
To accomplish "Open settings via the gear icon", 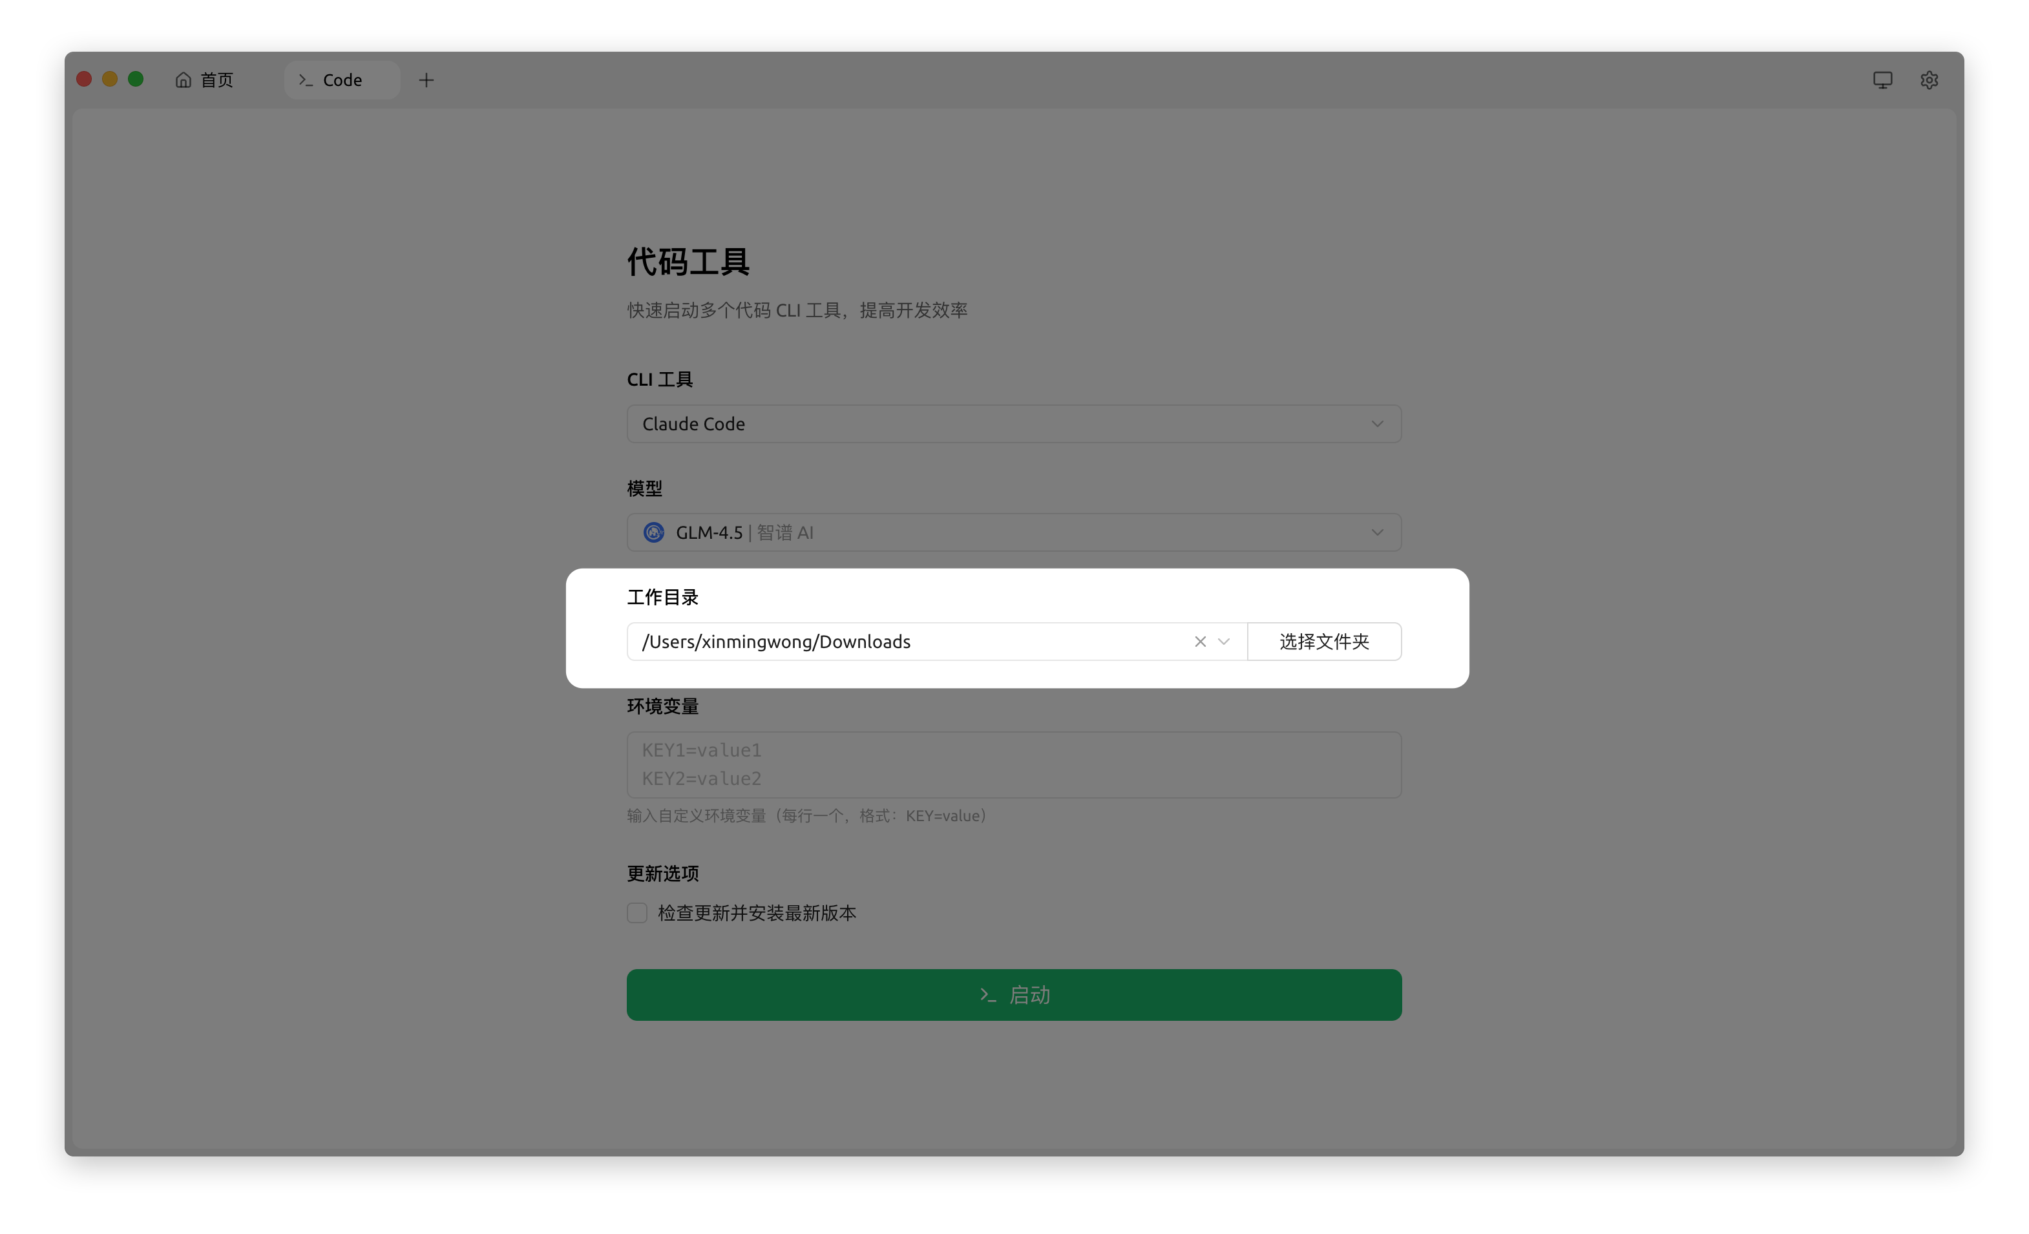I will click(1929, 80).
